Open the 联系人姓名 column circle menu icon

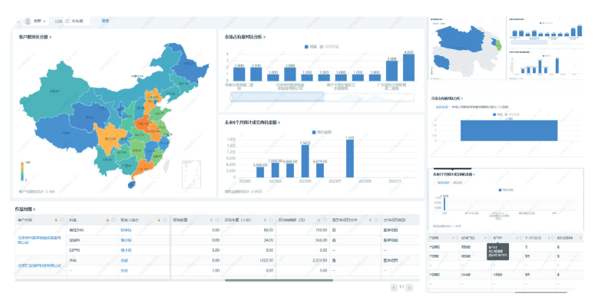(165, 220)
